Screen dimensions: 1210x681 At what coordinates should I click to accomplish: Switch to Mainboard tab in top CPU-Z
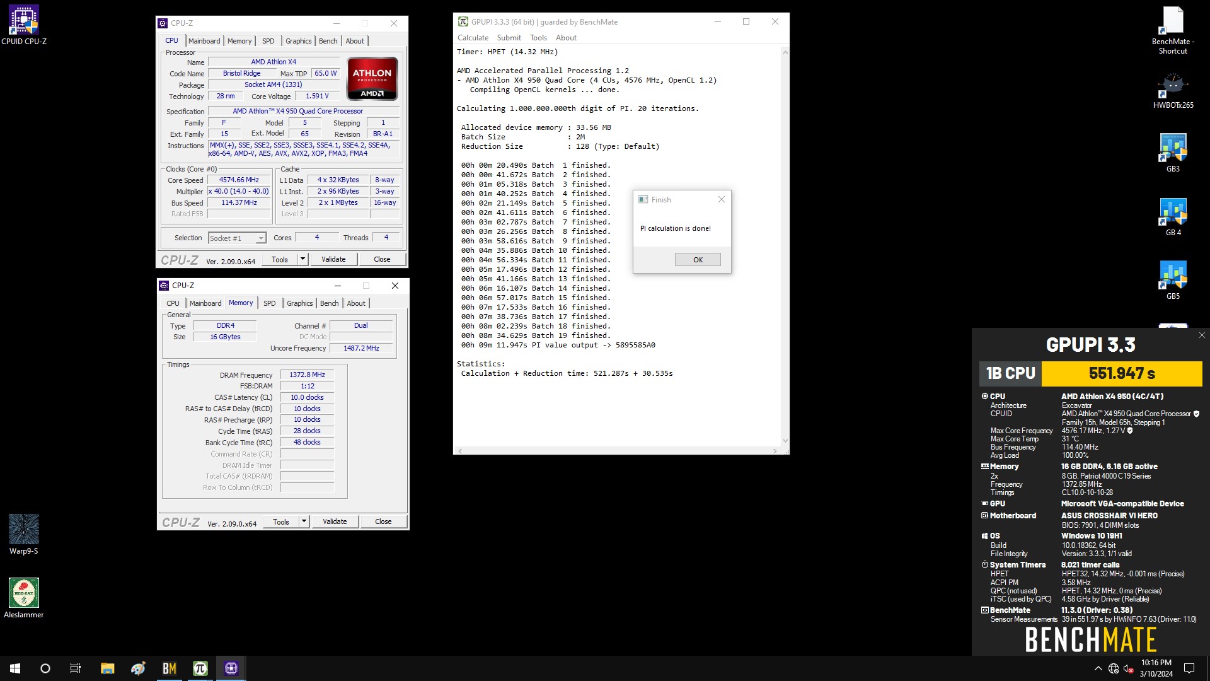pos(204,41)
